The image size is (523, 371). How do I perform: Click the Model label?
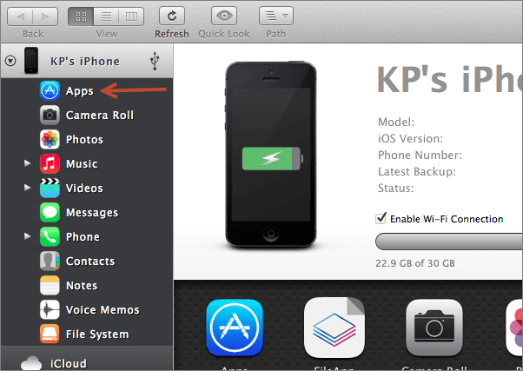[396, 122]
